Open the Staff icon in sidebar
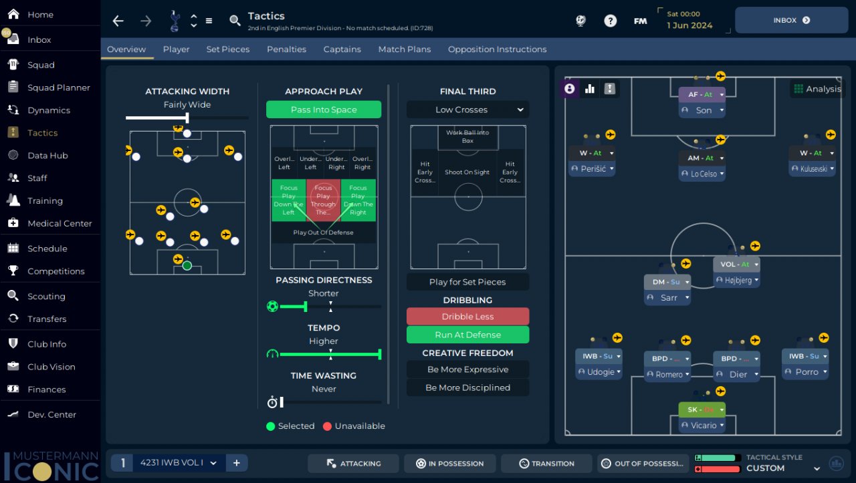856x483 pixels. (x=13, y=178)
